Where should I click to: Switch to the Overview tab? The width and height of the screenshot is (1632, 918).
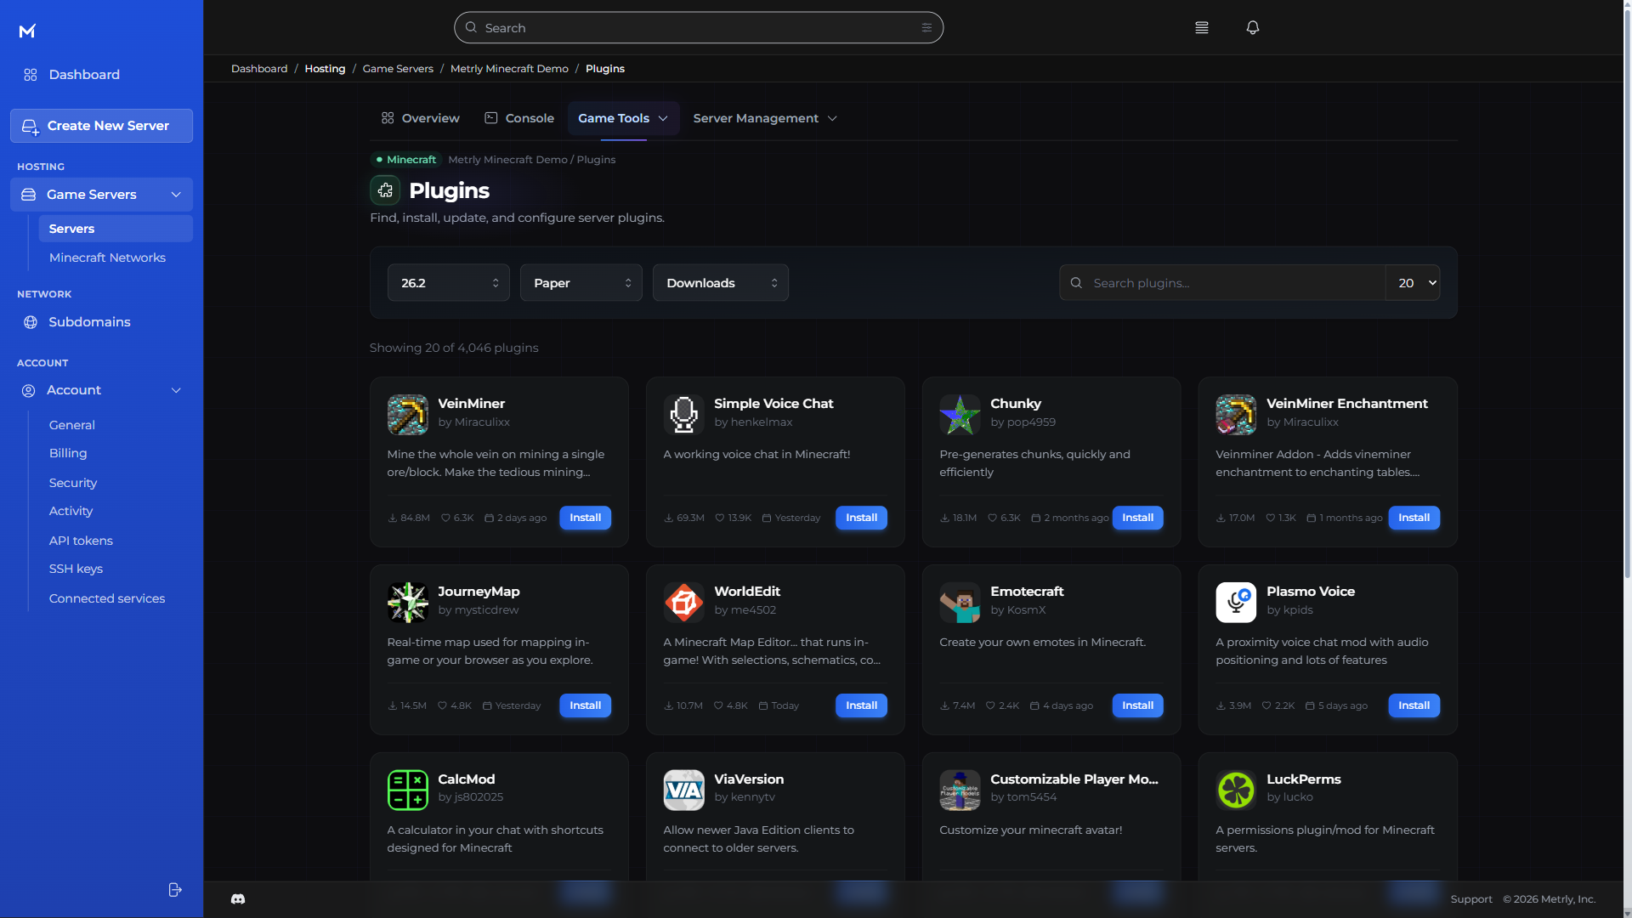click(x=421, y=118)
